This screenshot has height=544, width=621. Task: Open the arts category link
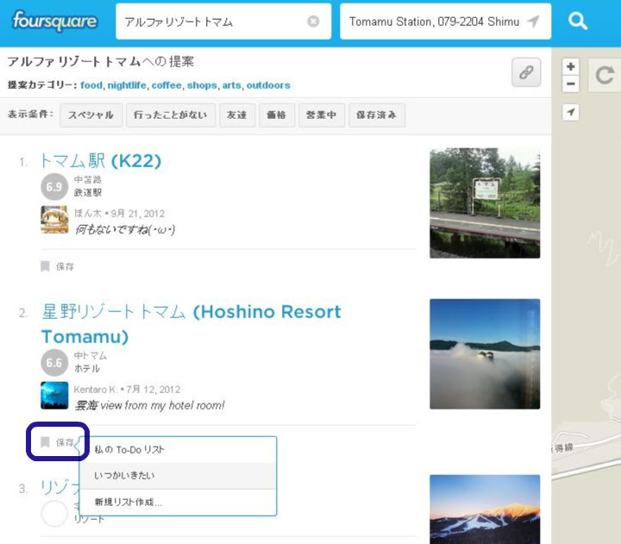232,85
